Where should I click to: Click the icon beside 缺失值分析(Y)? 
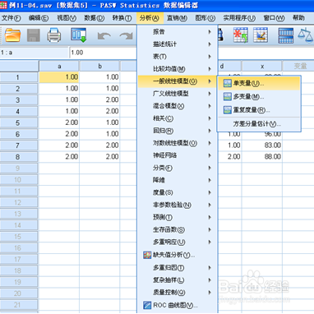point(147,255)
